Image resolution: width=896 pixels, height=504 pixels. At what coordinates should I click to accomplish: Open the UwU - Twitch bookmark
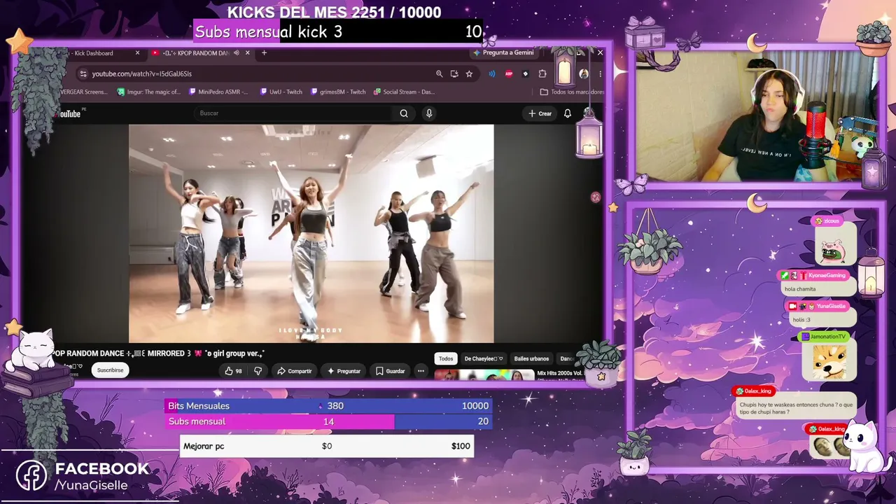tap(281, 92)
